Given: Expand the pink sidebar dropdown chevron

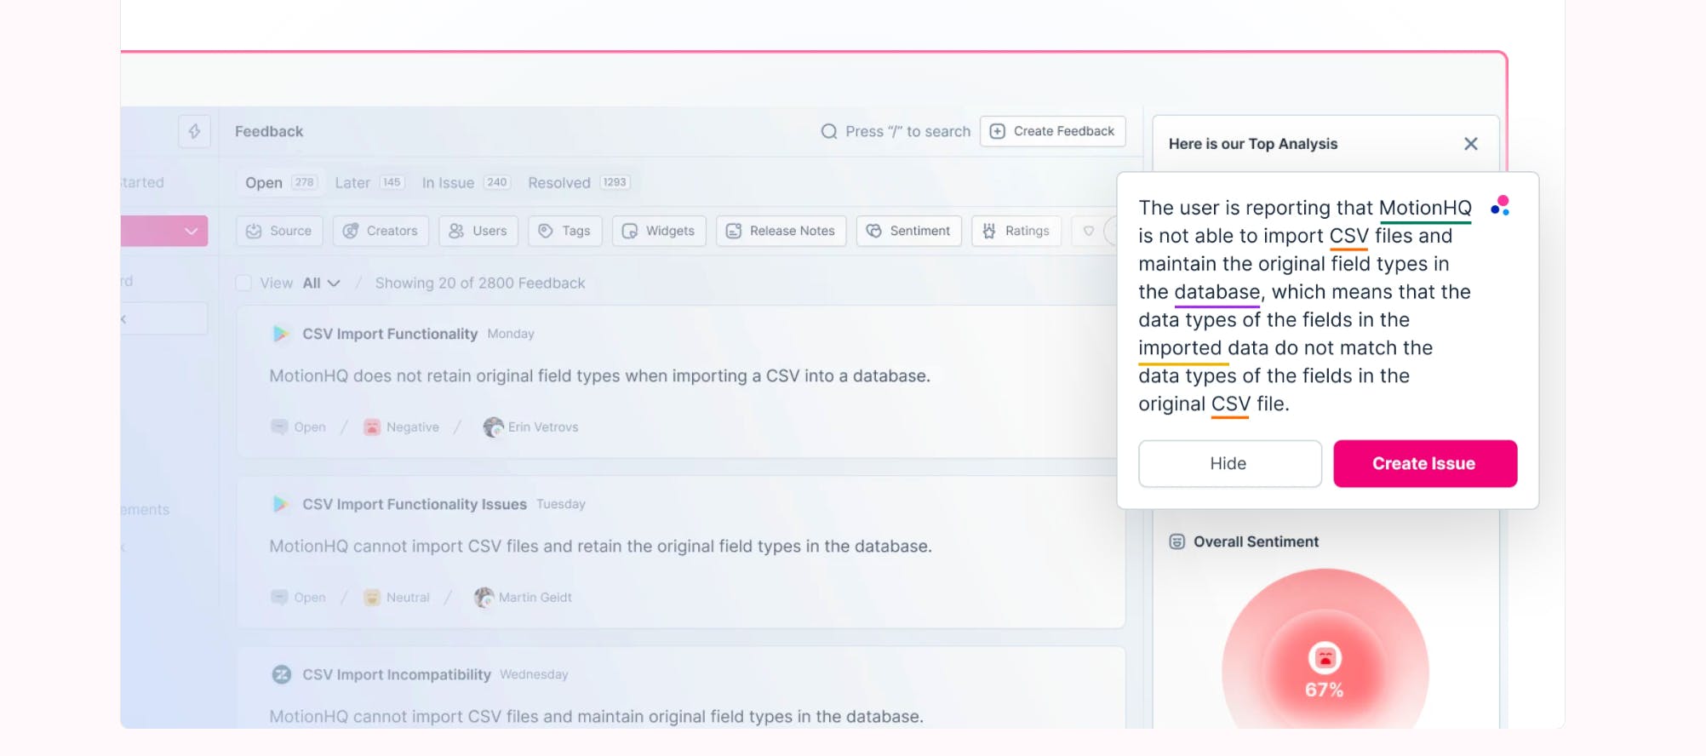Looking at the screenshot, I should [x=192, y=231].
